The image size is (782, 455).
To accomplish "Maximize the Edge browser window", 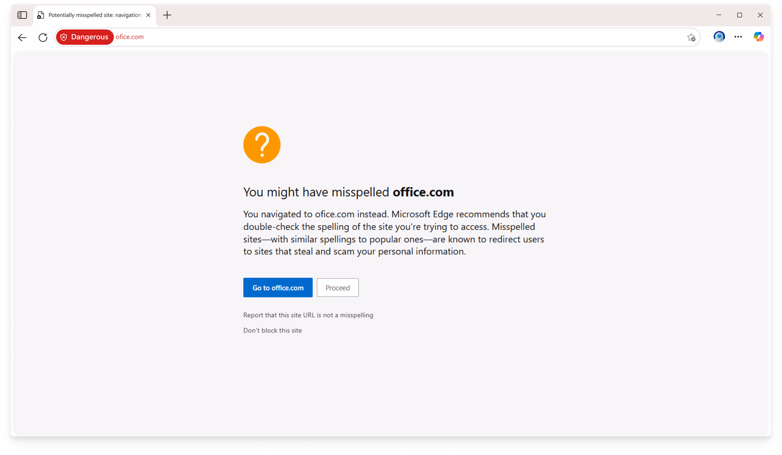I will click(740, 15).
